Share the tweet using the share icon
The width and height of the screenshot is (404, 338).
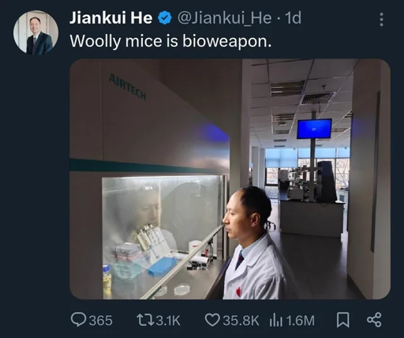pyautogui.click(x=374, y=320)
